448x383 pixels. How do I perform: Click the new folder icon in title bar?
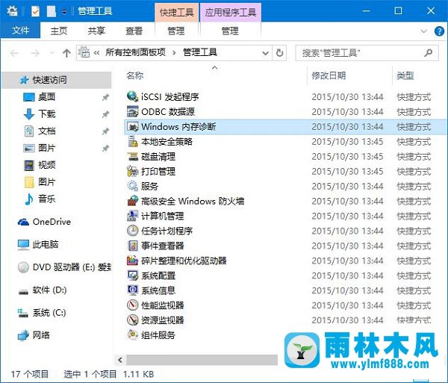pos(52,11)
